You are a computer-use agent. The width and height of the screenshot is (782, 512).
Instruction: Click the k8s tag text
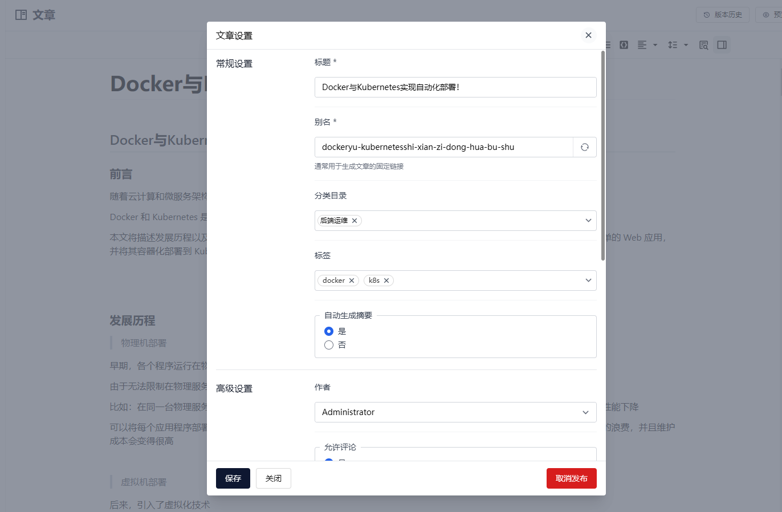[x=374, y=281]
